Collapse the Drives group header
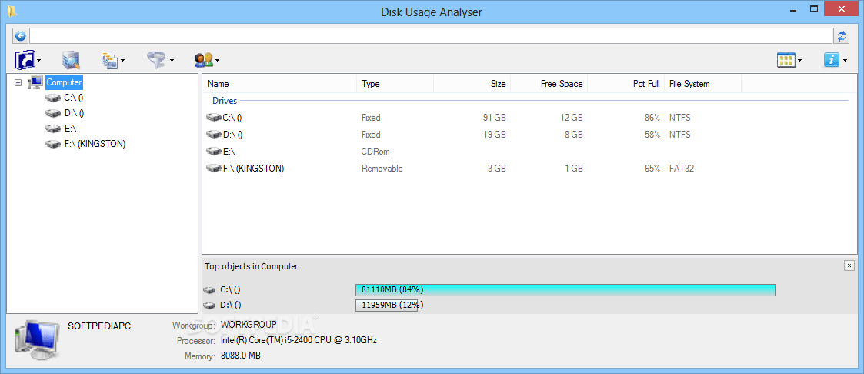Image resolution: width=864 pixels, height=374 pixels. 225,101
